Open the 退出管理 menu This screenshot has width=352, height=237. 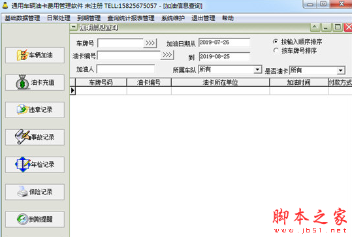click(x=203, y=18)
